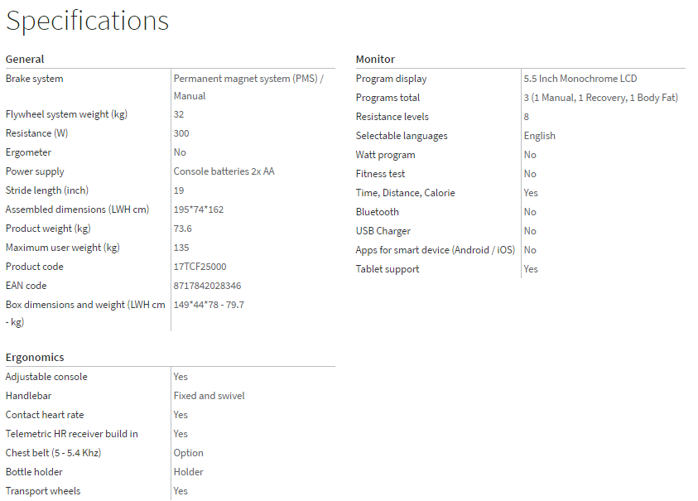Click the General section header
This screenshot has width=698, height=501.
tap(25, 59)
